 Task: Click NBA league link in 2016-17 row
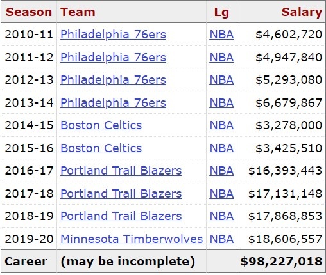221,171
